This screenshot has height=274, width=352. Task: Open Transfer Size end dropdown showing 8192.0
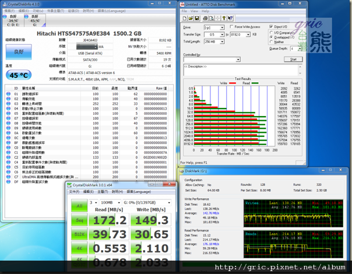(248, 34)
